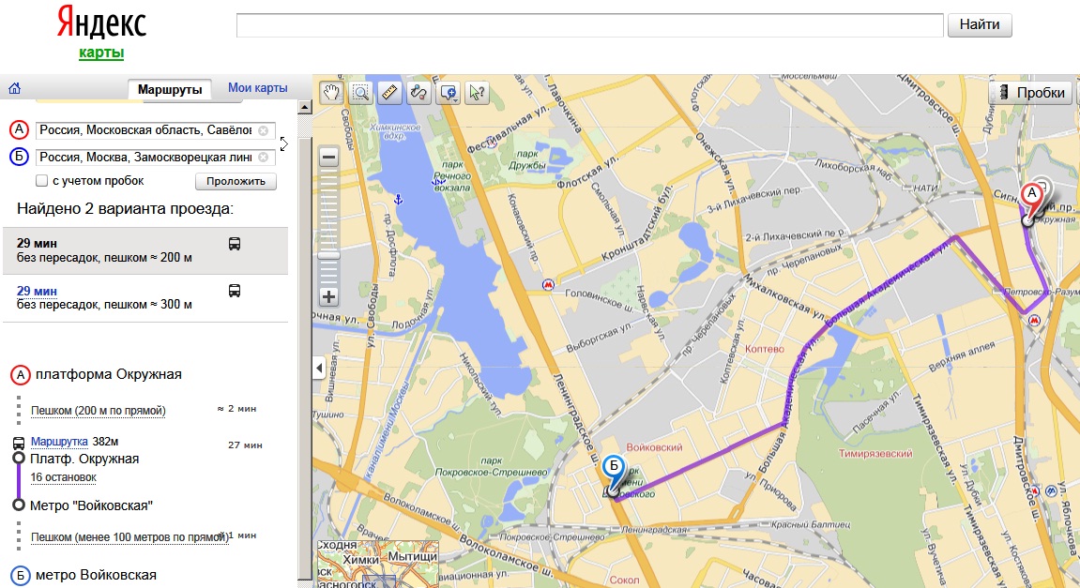Select the zoom-to-area magnifier tool
Image resolution: width=1080 pixels, height=588 pixels.
[360, 92]
